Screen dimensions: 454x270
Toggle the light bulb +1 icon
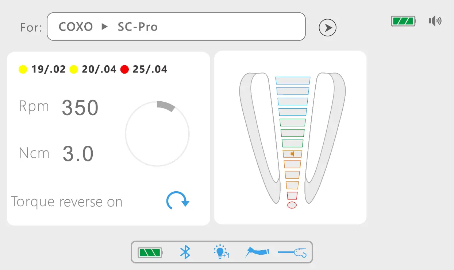point(221,252)
